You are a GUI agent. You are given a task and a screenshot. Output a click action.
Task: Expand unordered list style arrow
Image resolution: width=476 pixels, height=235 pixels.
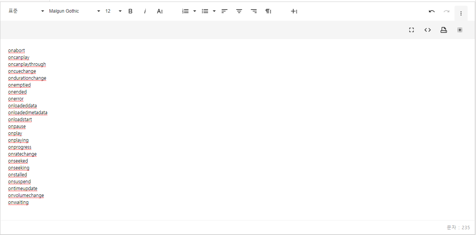(214, 11)
